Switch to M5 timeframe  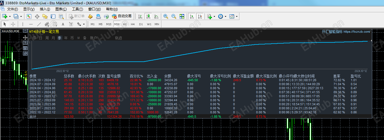[x=101, y=24]
